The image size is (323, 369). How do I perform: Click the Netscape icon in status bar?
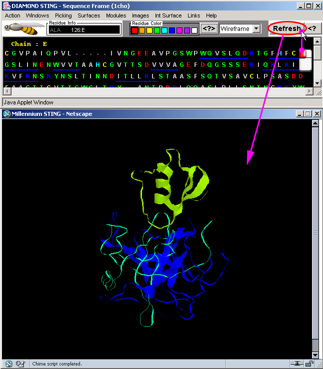click(9, 364)
